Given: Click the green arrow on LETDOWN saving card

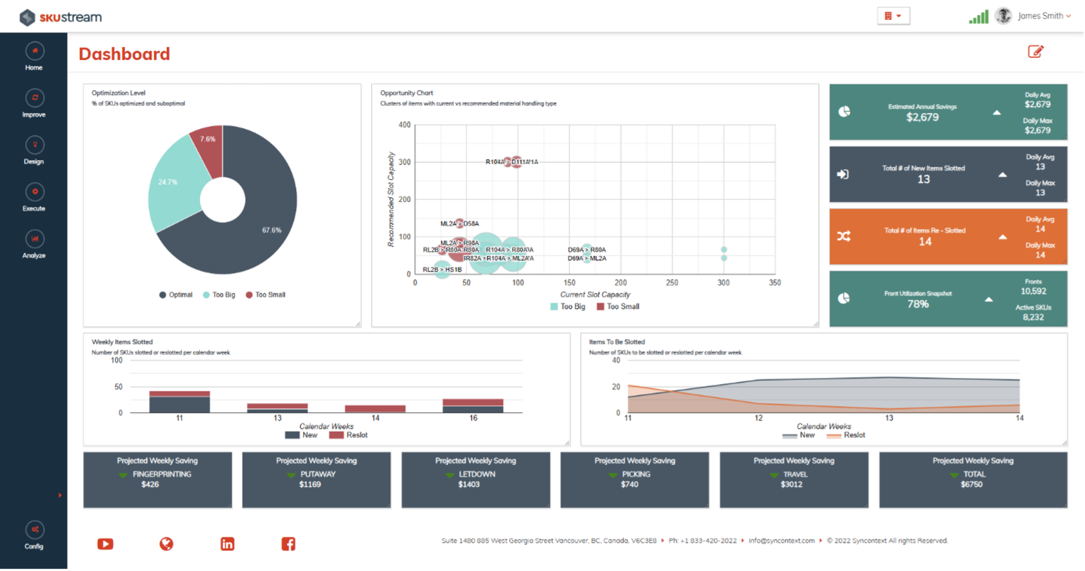Looking at the screenshot, I should pyautogui.click(x=450, y=475).
